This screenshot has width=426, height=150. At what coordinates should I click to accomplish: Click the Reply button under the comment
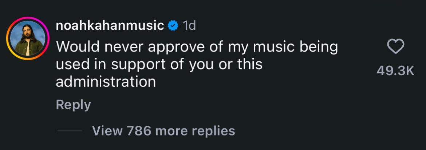click(73, 105)
